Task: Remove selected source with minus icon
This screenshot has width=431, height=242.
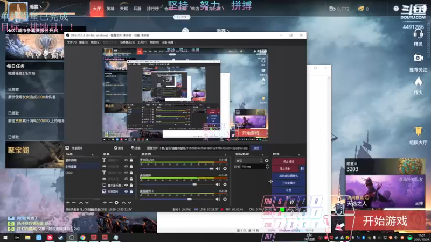Action: [x=110, y=203]
